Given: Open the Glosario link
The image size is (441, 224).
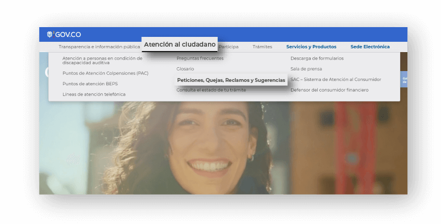Looking at the screenshot, I should pyautogui.click(x=185, y=69).
